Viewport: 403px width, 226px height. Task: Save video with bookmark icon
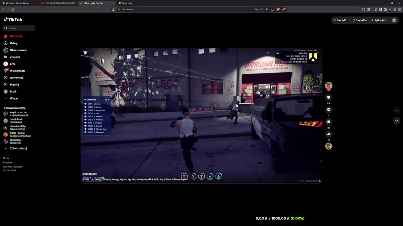pos(329,122)
